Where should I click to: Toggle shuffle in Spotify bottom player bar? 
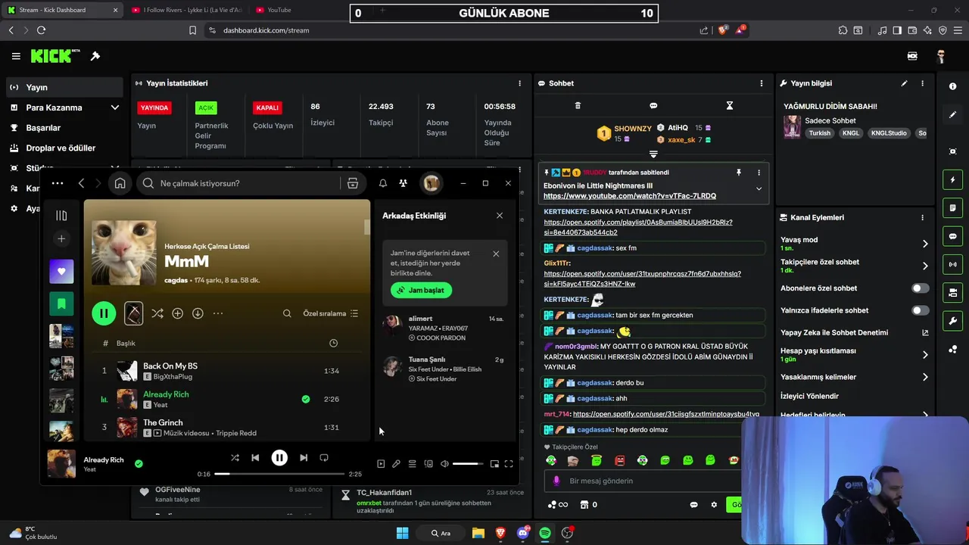click(x=235, y=458)
